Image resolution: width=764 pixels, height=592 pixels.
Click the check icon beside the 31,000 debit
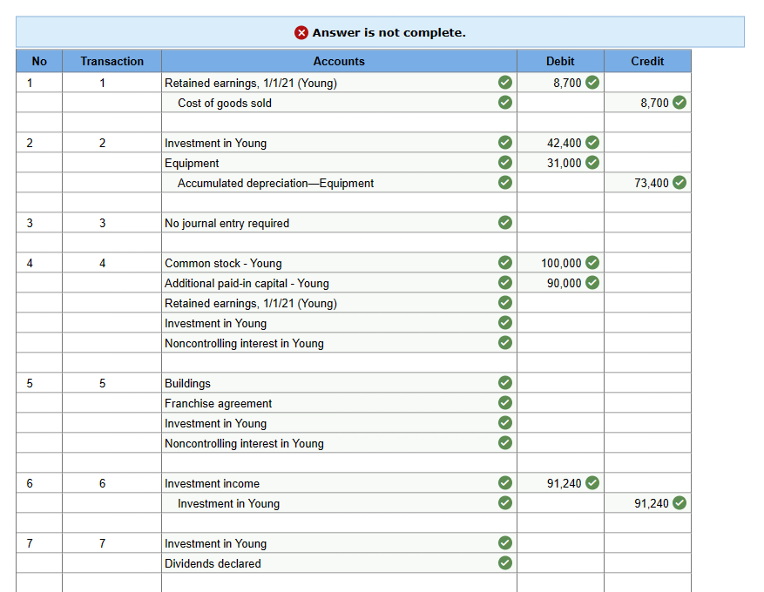point(592,162)
